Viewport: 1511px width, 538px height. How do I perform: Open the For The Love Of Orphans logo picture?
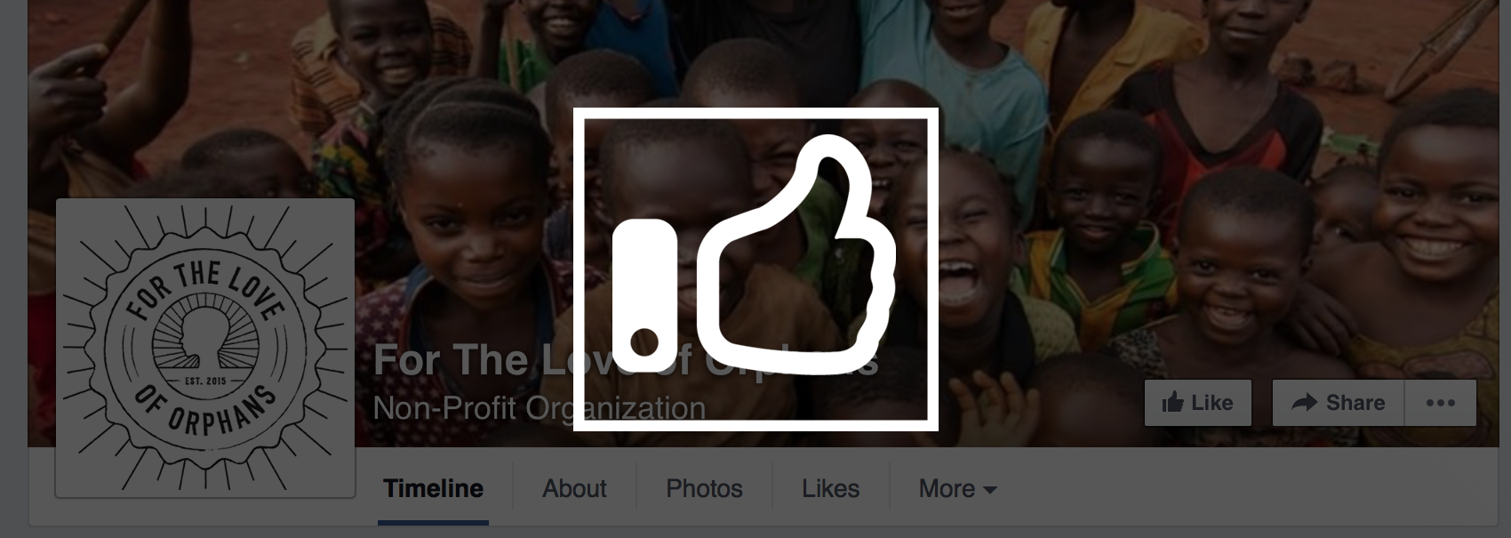(x=205, y=348)
